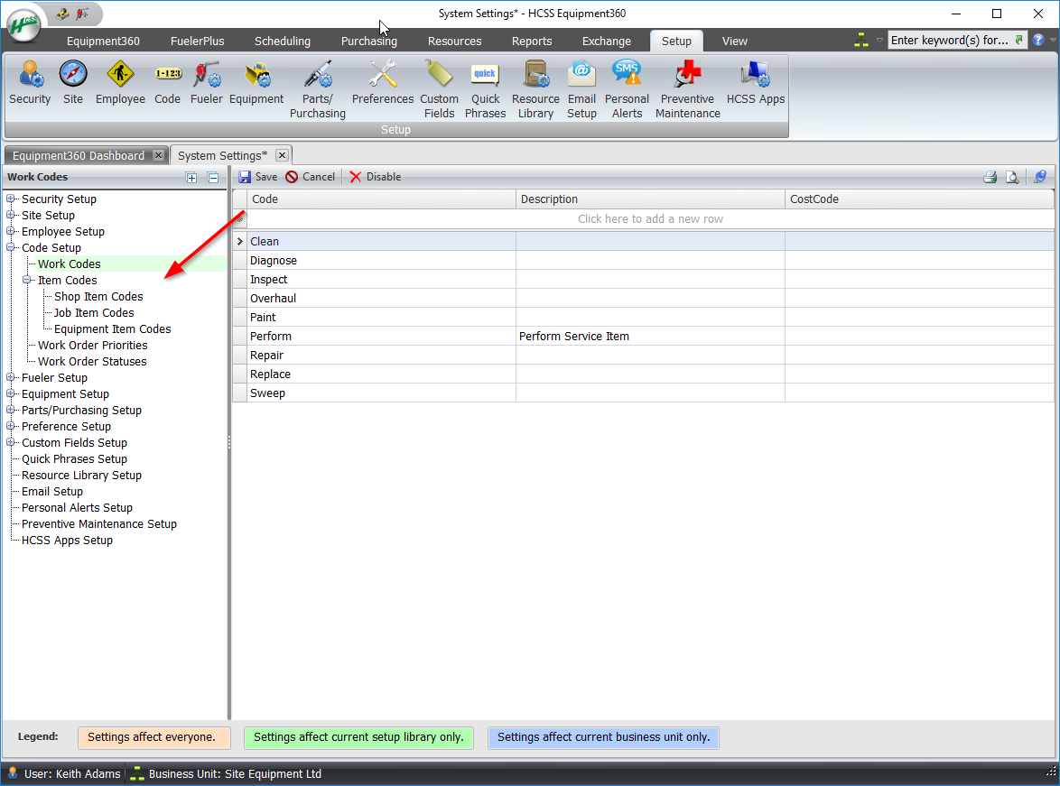This screenshot has width=1060, height=786.
Task: Click the HCSS application logo button
Action: 23,25
